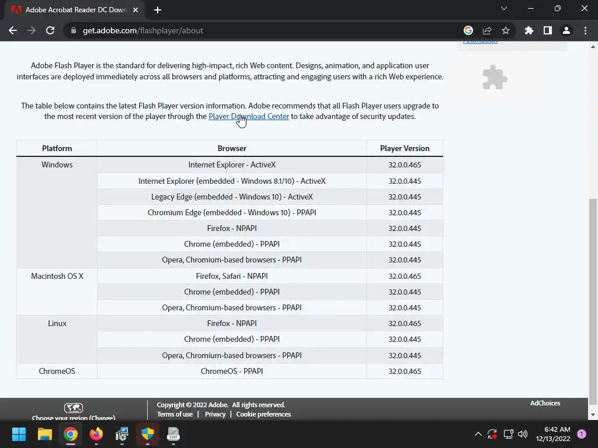Open the SWF file taskbar icon
Viewport: 598px width, 448px height.
point(173,434)
